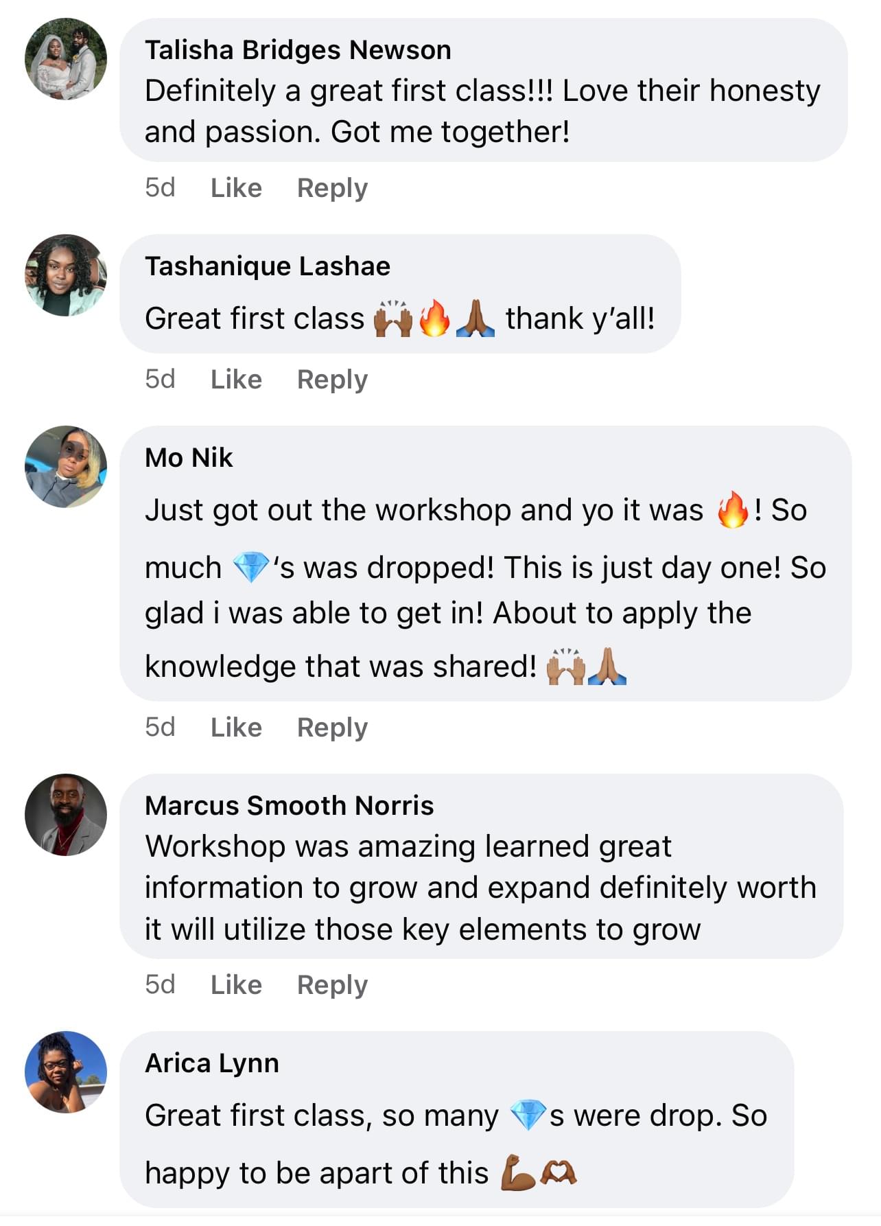Like Mo Nik's workshop comment
Image resolution: width=881 pixels, height=1226 pixels.
[236, 728]
